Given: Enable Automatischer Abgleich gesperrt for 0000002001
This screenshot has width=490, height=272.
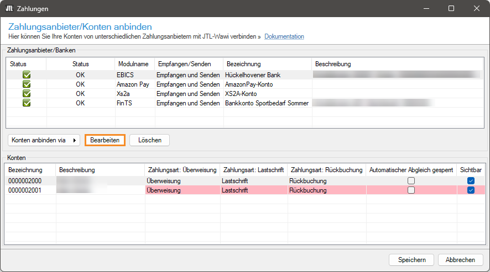Looking at the screenshot, I should 411,190.
